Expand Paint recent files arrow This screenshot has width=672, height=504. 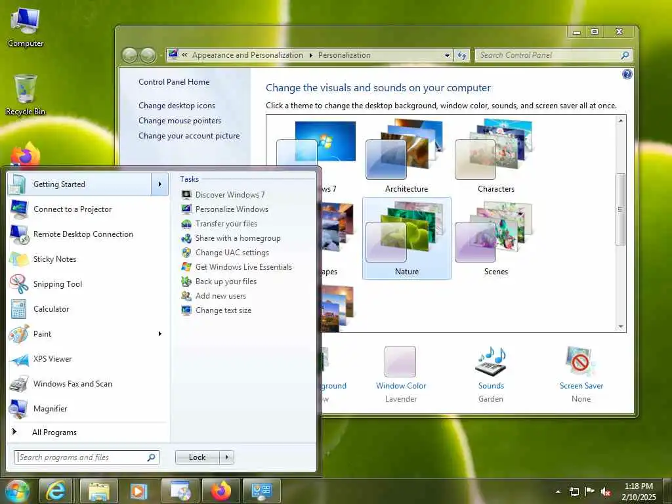(160, 334)
